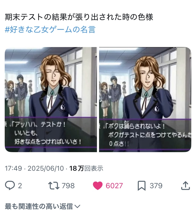Unlike the post via the pink heart
196x212 pixels.
coord(97,186)
